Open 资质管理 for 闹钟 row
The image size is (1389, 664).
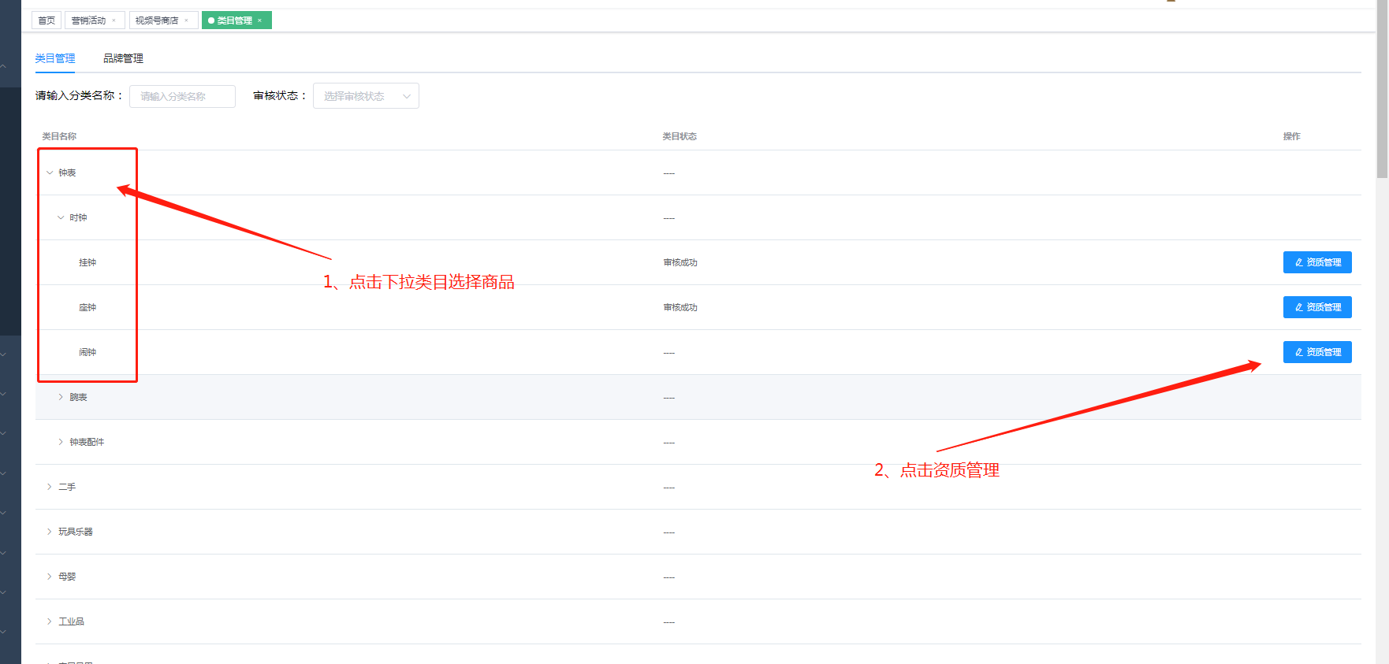pyautogui.click(x=1316, y=352)
